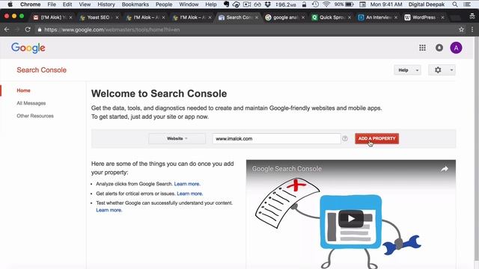Expand the settings dropdown arrow

[x=451, y=70]
